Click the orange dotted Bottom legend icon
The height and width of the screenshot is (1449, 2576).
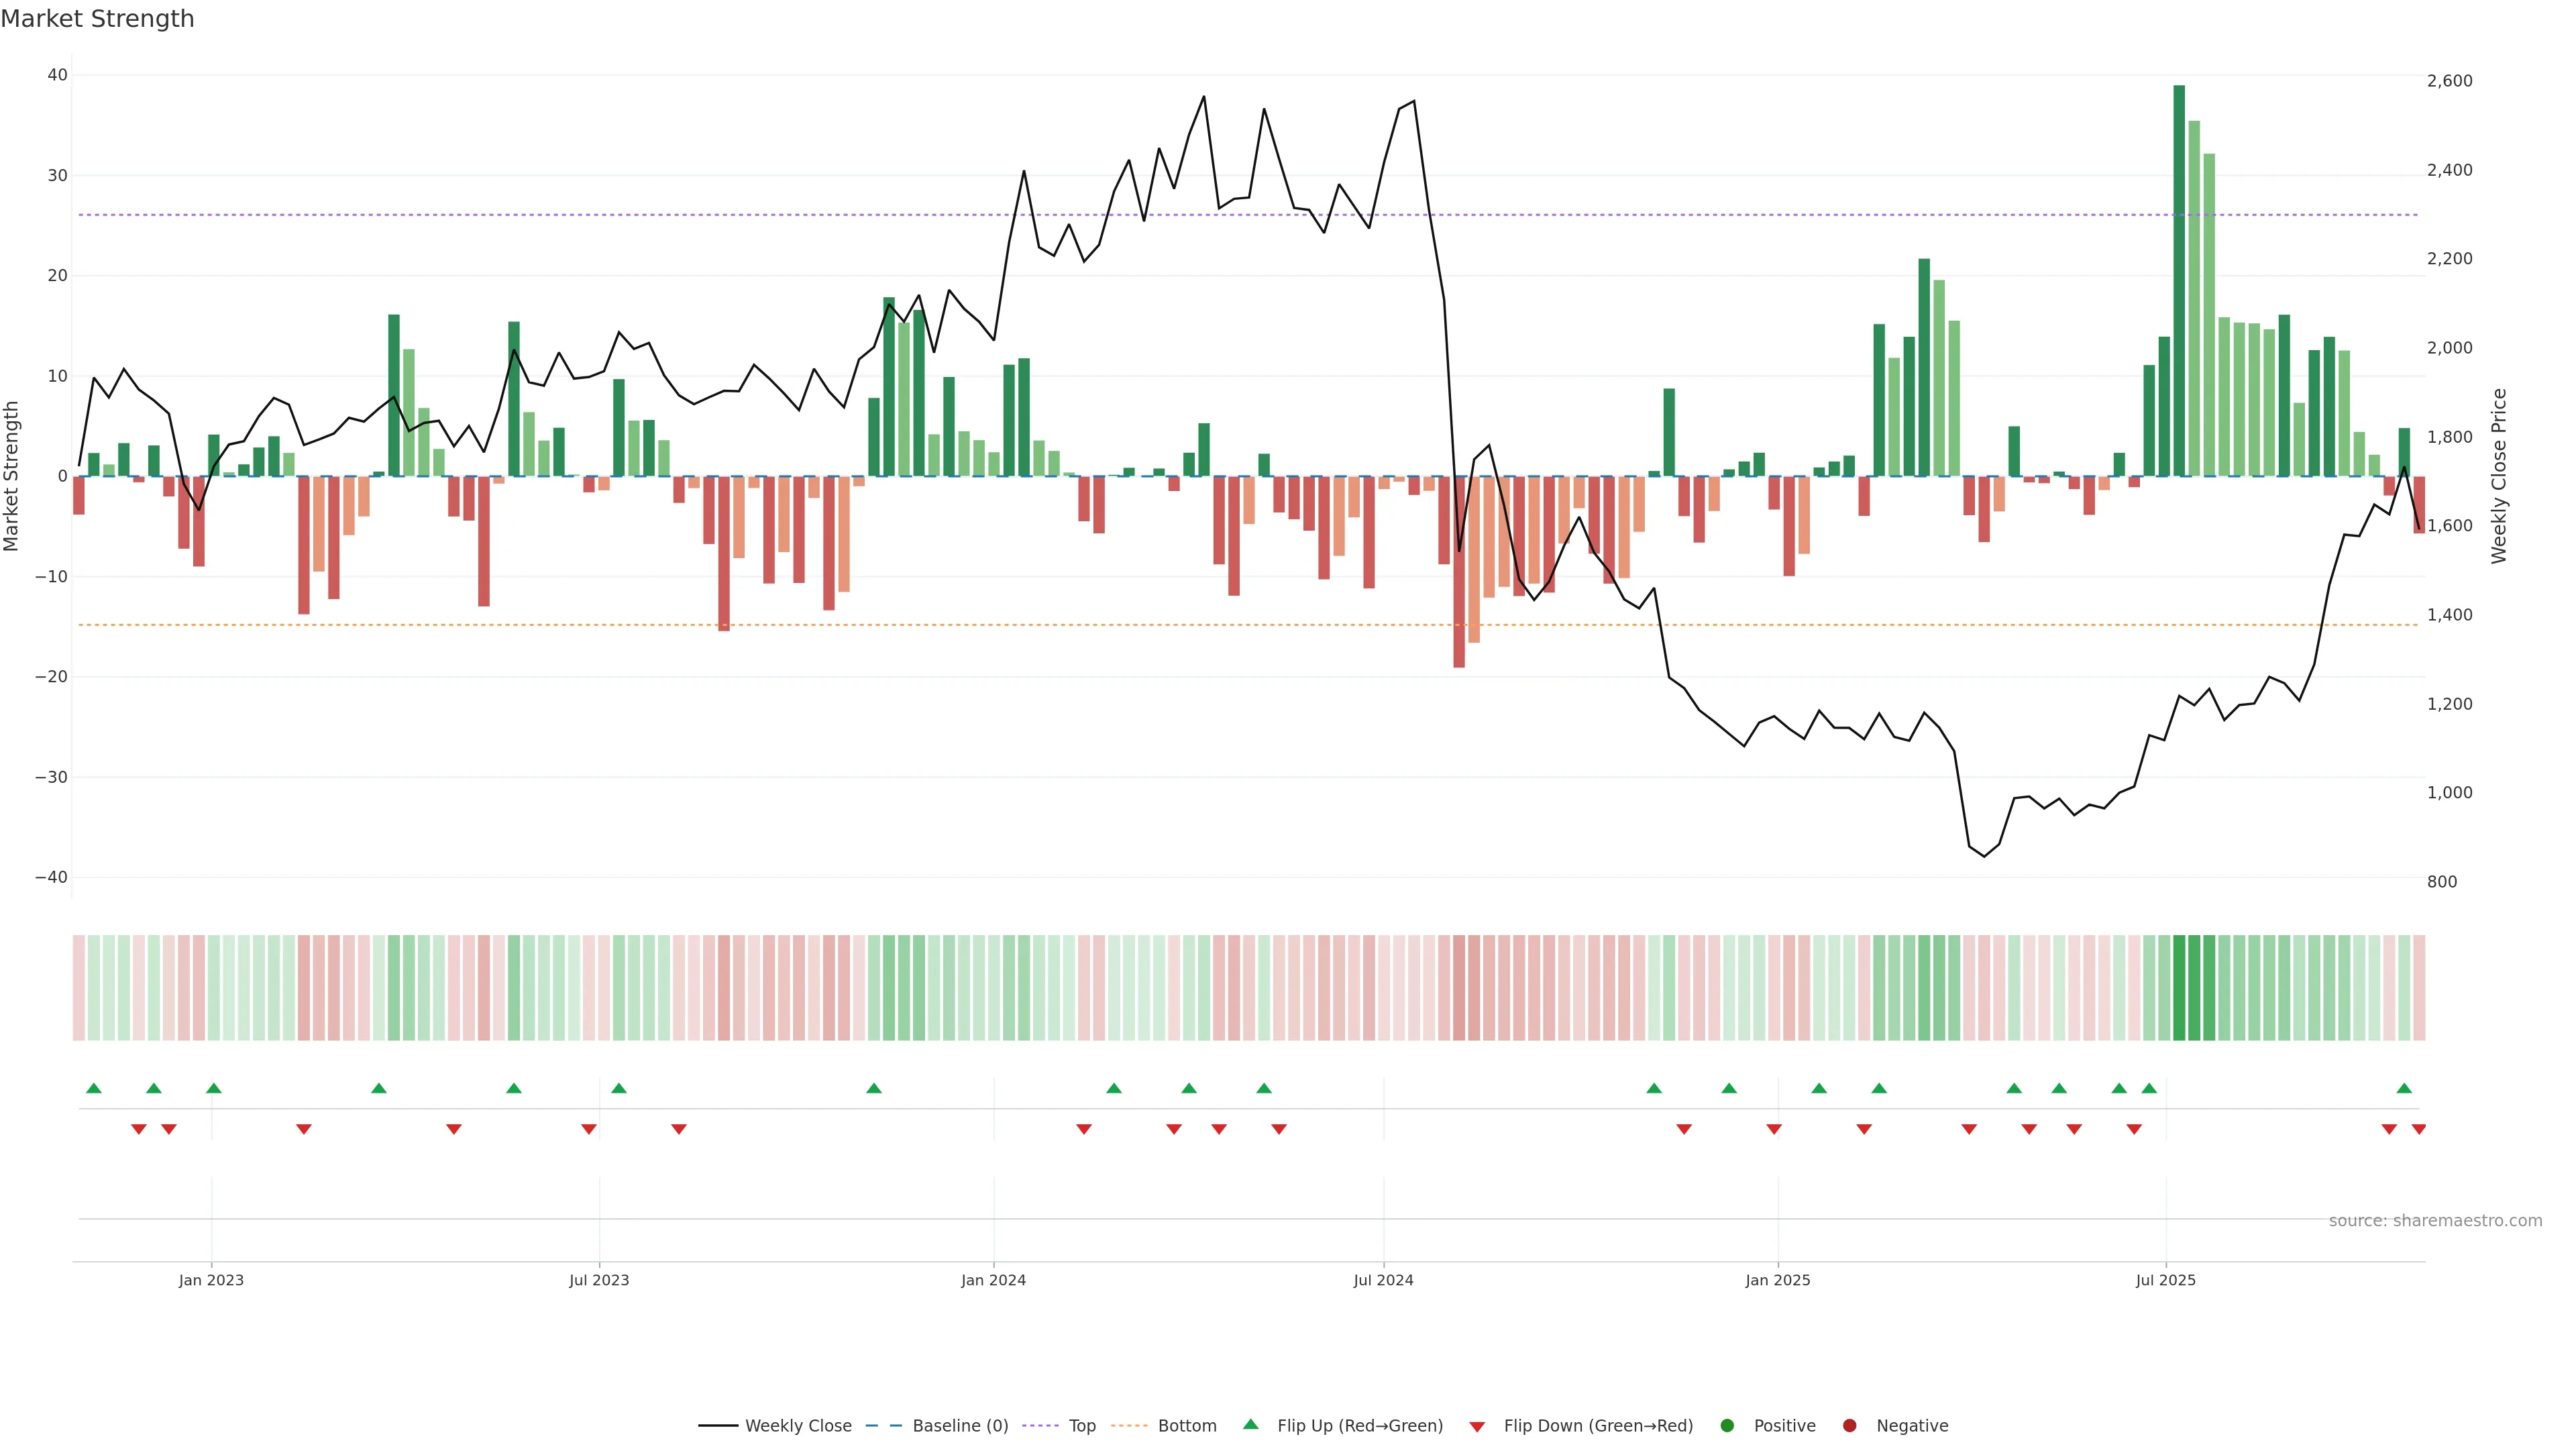[1129, 1426]
